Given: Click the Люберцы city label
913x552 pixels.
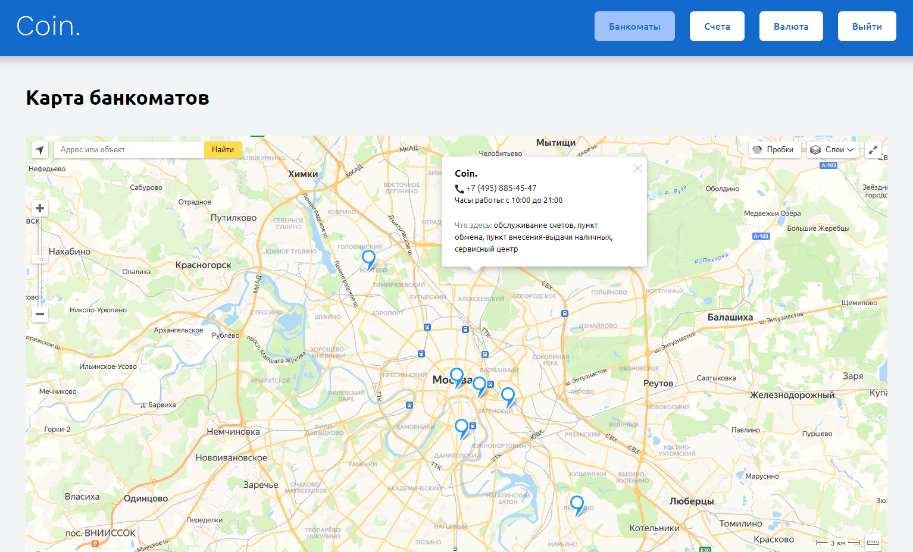Looking at the screenshot, I should point(692,501).
